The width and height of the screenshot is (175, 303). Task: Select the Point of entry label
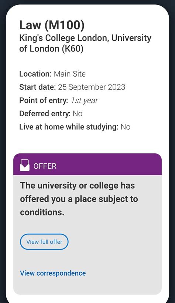click(44, 100)
